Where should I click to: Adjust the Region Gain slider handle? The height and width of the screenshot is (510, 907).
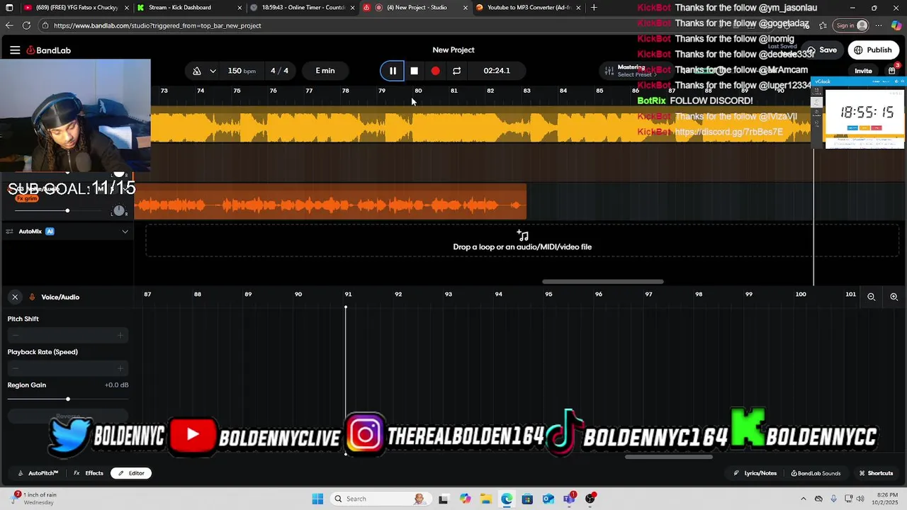(68, 399)
